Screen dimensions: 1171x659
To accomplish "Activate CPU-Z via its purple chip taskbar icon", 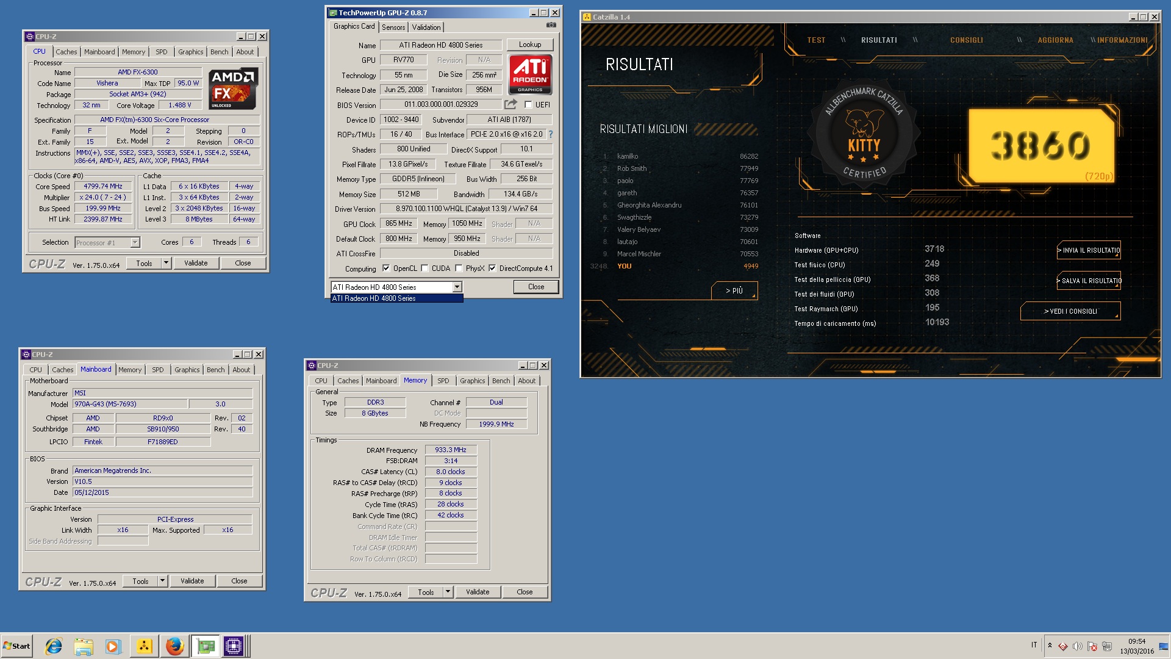I will (234, 646).
